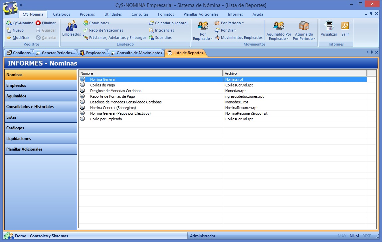Image resolution: width=382 pixels, height=242 pixels.
Task: Select Catálogos sidebar category
Action: [41, 128]
